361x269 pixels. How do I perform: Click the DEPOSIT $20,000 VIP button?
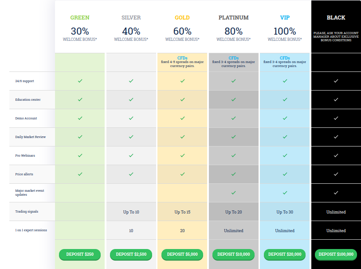click(x=285, y=254)
